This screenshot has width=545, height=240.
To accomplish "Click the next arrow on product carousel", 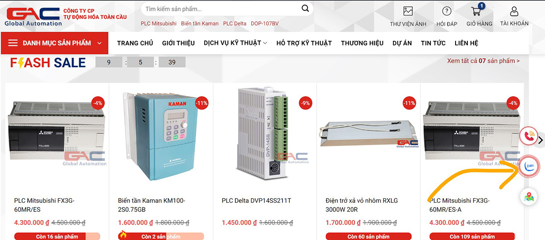I will point(540,141).
